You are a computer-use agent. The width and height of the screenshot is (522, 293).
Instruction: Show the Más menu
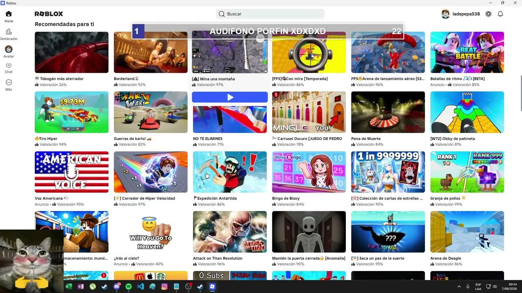pyautogui.click(x=9, y=85)
